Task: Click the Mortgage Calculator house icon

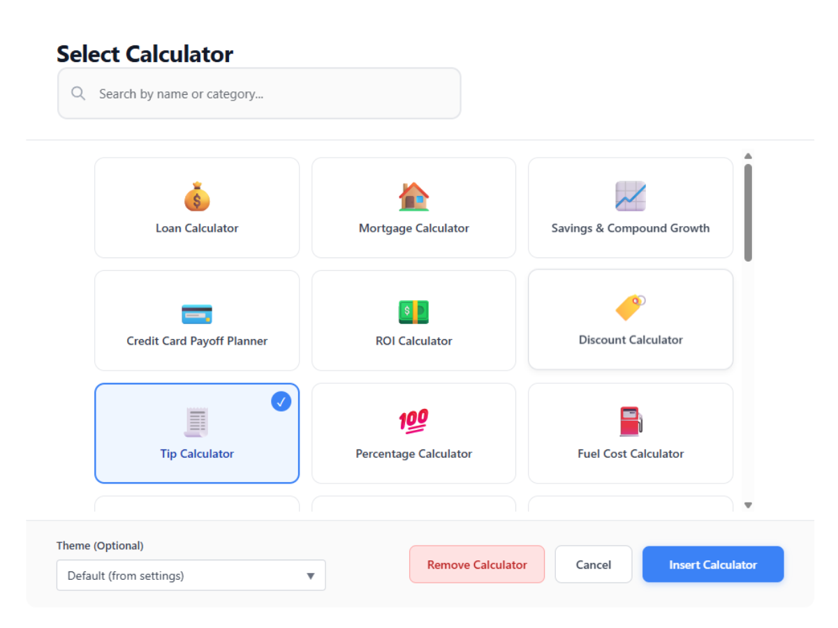Action: pos(413,196)
